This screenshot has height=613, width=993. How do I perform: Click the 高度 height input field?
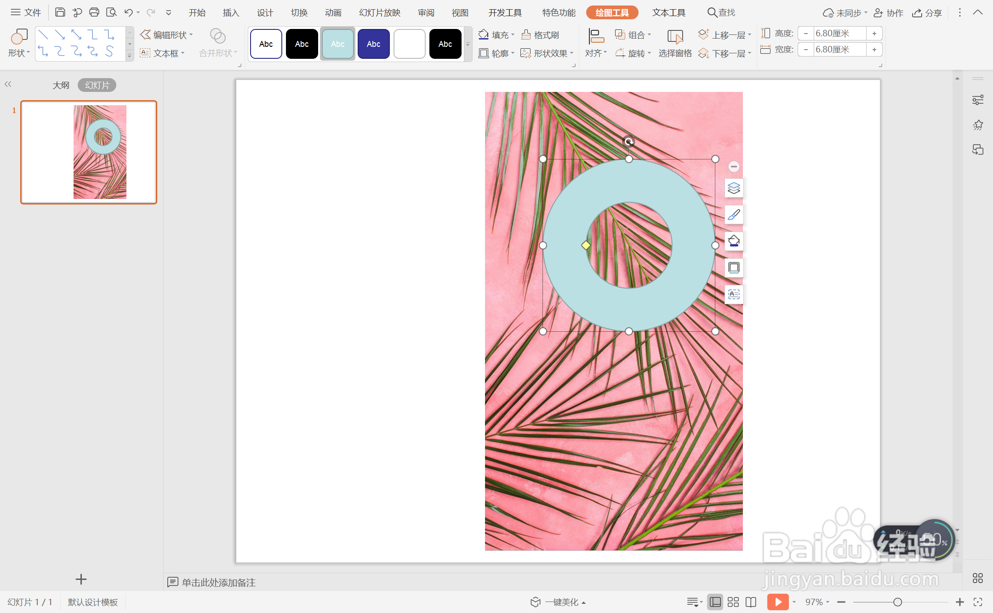pyautogui.click(x=839, y=34)
